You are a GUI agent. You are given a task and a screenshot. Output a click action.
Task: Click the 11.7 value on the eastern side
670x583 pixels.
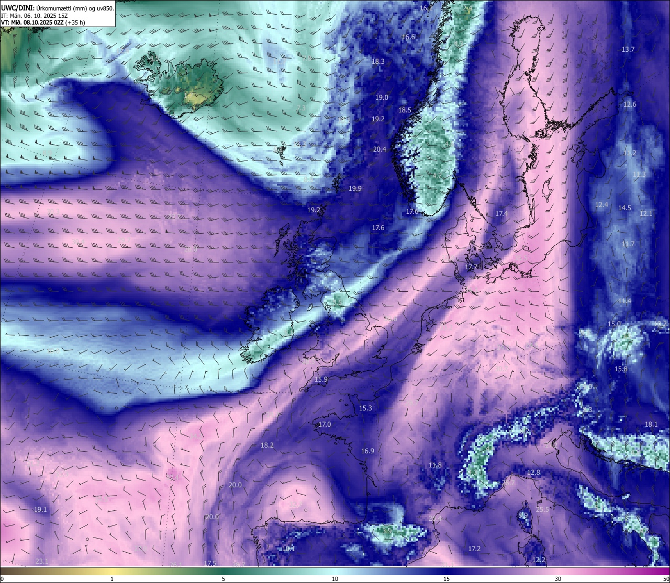coord(628,244)
